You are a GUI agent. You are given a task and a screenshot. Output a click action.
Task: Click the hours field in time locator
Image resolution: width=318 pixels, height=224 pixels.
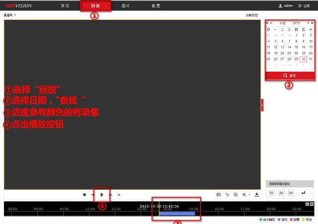tap(272, 193)
